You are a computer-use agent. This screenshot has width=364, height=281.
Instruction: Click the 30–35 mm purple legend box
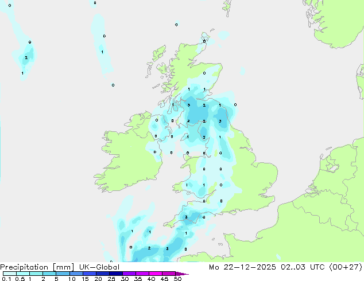tap(129, 274)
